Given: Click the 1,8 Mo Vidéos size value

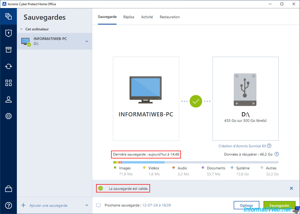Looking at the screenshot, I should [x=154, y=174].
